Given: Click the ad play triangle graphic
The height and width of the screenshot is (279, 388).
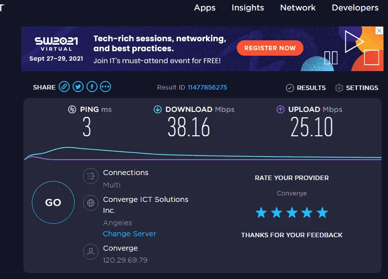Looking at the screenshot, I should pyautogui.click(x=354, y=41).
